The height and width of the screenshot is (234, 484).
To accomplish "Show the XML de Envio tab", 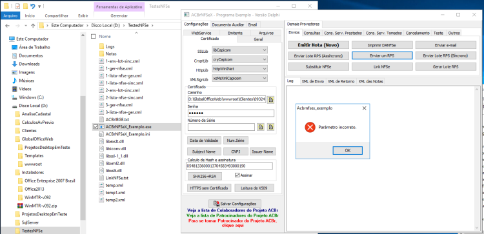I will click(x=313, y=81).
